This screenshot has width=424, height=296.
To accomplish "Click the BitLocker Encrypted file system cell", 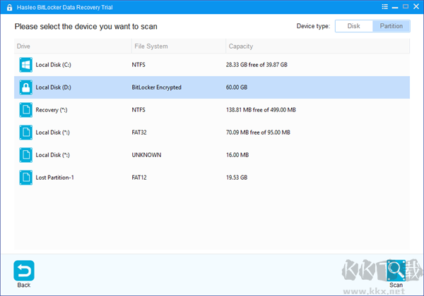I will (156, 87).
